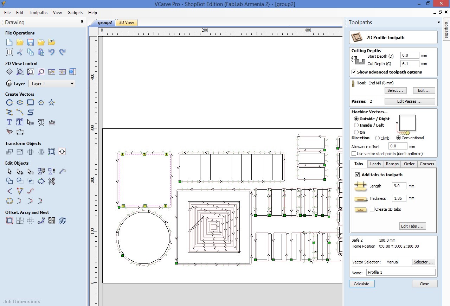Zoom to the selected objects using dashed-box magnifier
The height and width of the screenshot is (306, 450).
click(x=41, y=72)
